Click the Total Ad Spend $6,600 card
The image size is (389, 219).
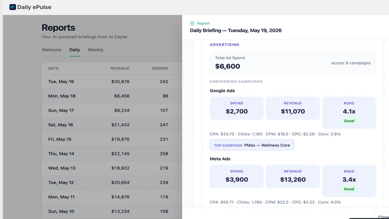click(293, 63)
